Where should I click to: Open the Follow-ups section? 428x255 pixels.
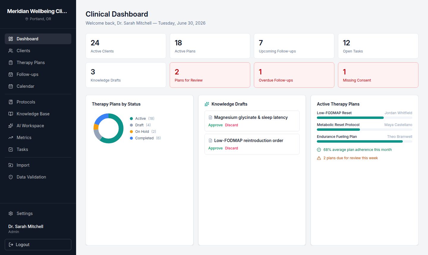point(38,74)
